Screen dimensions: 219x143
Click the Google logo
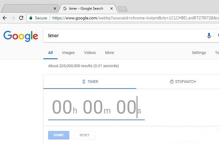click(21, 36)
